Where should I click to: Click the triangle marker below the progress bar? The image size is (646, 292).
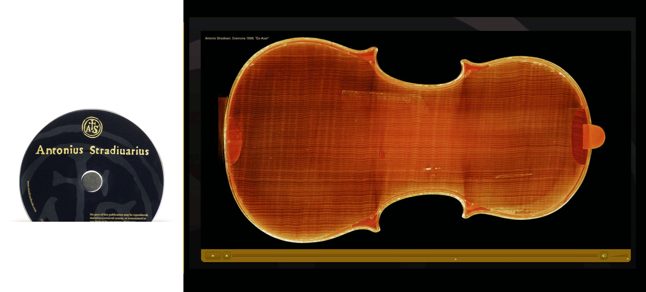[455, 259]
